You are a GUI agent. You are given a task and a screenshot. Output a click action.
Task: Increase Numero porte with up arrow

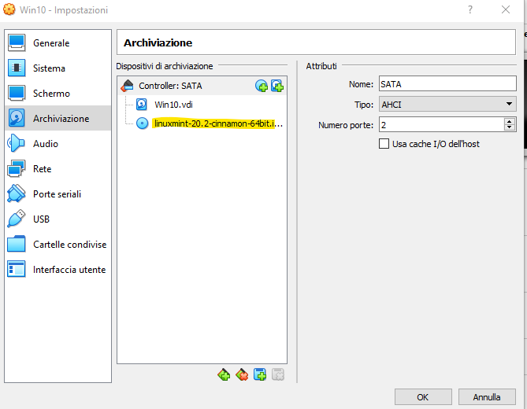pyautogui.click(x=510, y=121)
